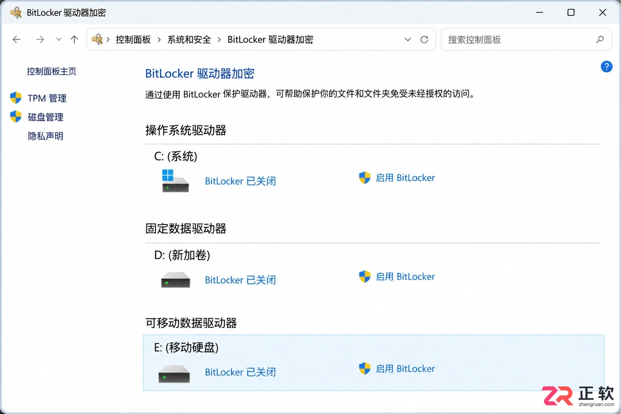Screen dimensions: 621x414
Task: Open TPM 管理 link
Action: [47, 98]
